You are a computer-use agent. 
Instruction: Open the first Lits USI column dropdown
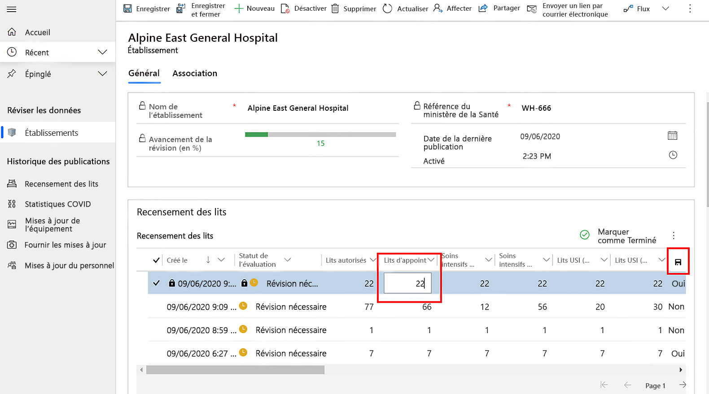point(604,260)
